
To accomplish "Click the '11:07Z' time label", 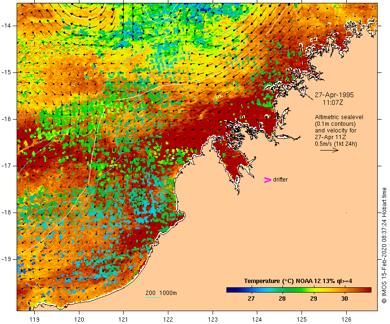I will 333,102.
